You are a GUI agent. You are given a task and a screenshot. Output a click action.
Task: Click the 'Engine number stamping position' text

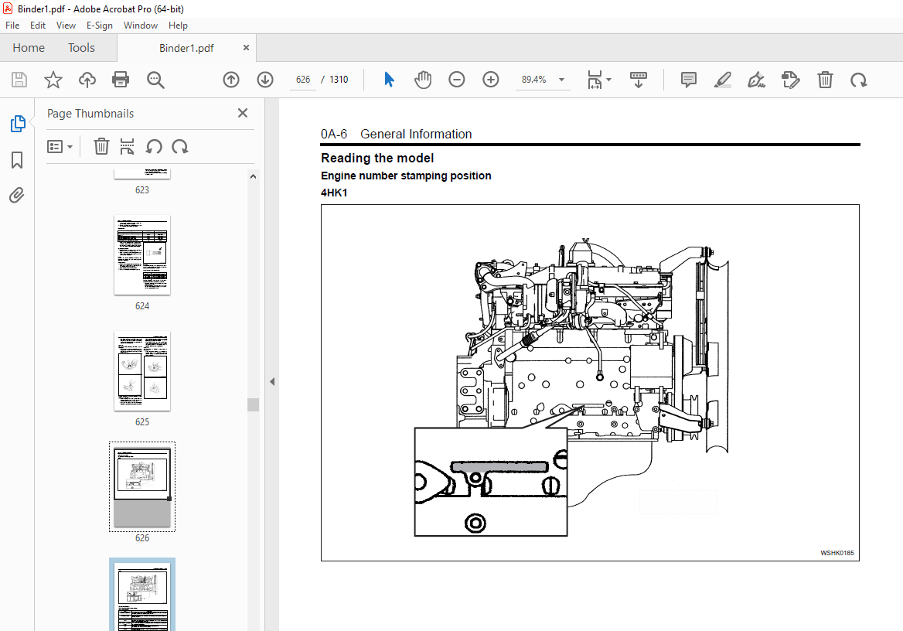click(406, 176)
